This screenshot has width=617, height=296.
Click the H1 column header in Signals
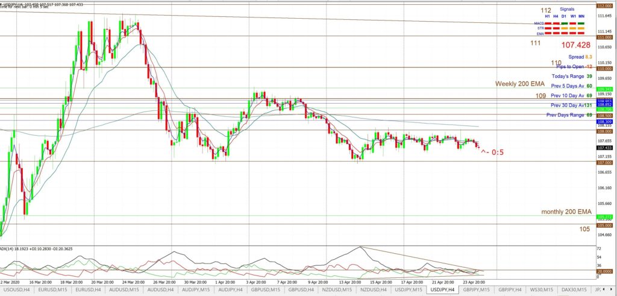[547, 16]
